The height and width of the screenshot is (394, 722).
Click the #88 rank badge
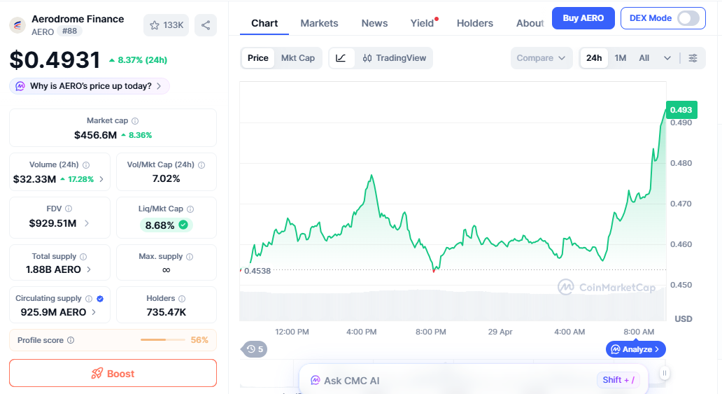[69, 31]
